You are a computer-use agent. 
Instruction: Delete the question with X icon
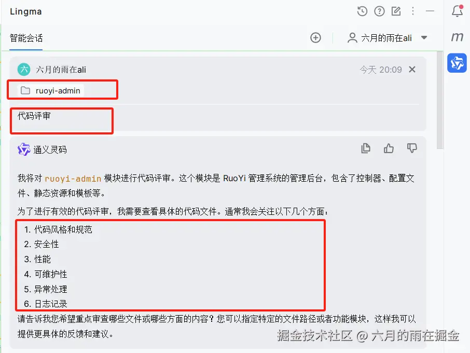coord(412,70)
